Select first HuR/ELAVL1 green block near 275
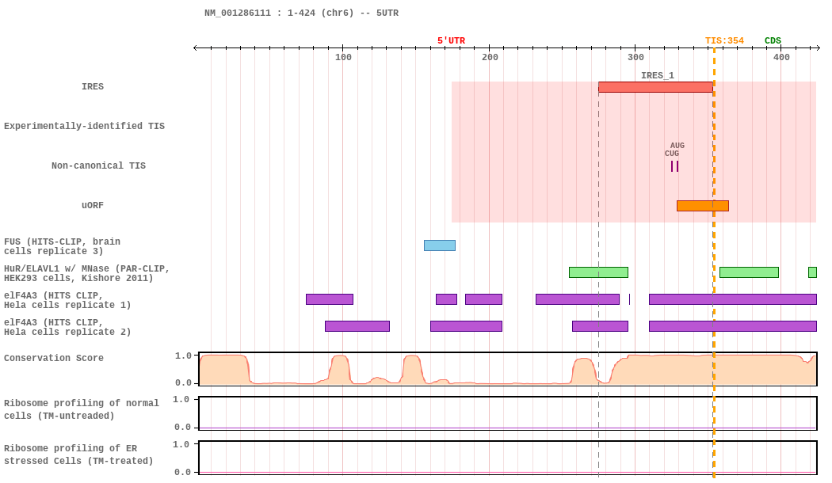832x483 pixels. pos(598,272)
